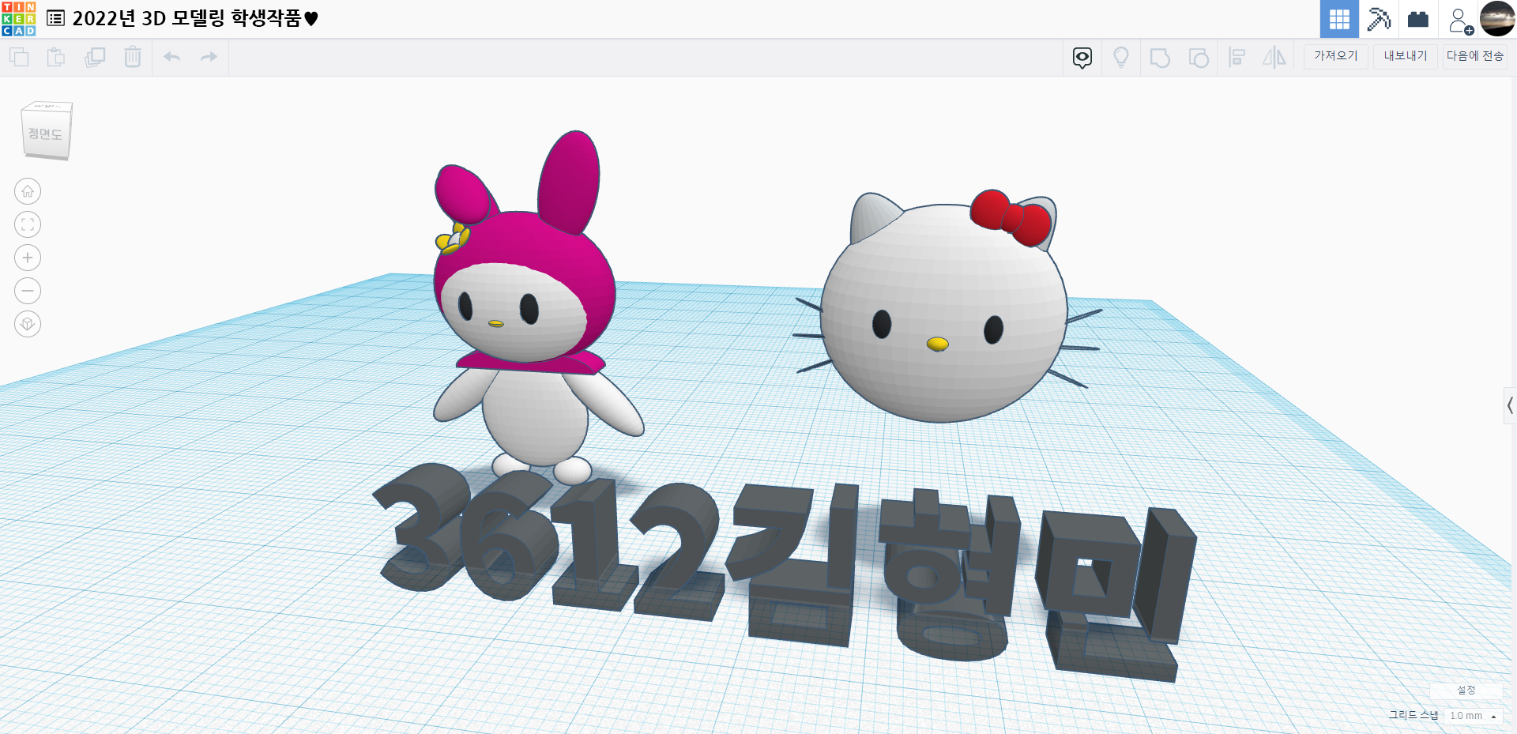Click the Align tool icon
The width and height of the screenshot is (1517, 734).
point(1237,58)
